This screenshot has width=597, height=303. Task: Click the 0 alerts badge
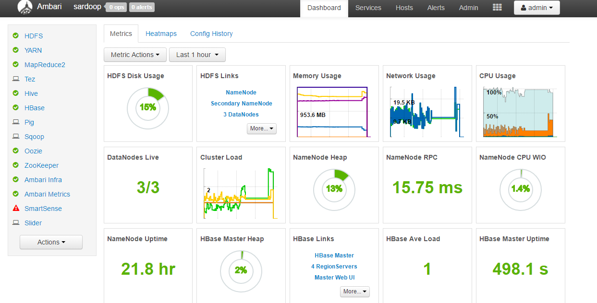(x=142, y=7)
